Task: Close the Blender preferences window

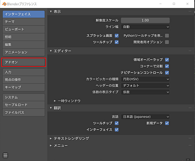Action: (x=187, y=4)
